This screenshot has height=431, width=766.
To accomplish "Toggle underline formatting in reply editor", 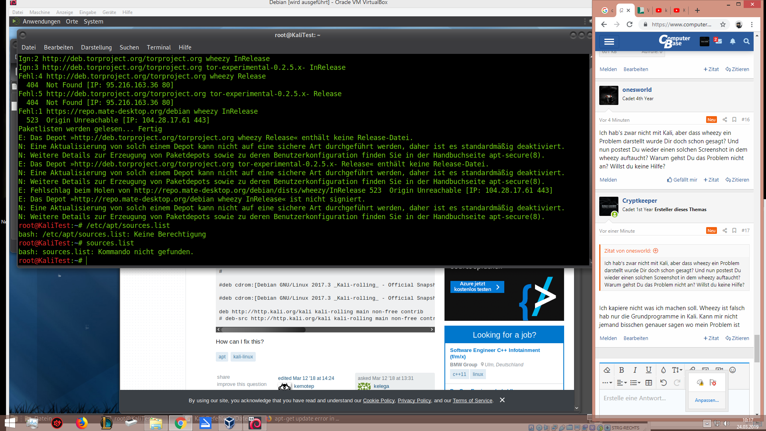I will coord(649,370).
